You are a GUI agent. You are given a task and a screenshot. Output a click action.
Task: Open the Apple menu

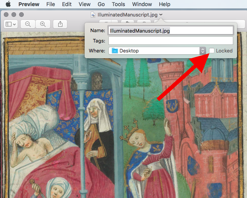point(8,4)
